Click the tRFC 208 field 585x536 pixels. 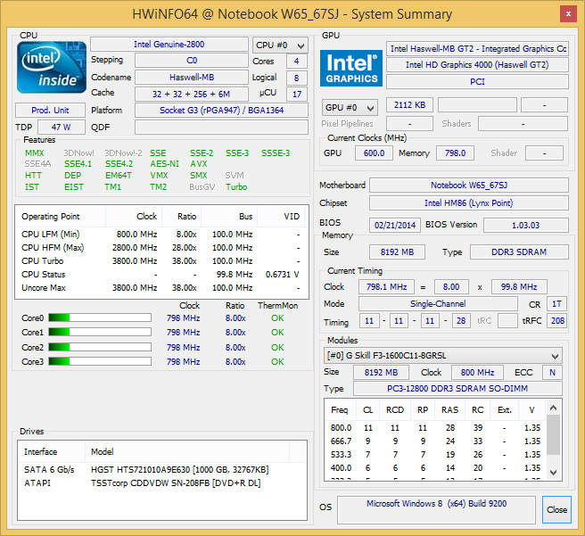(x=556, y=321)
